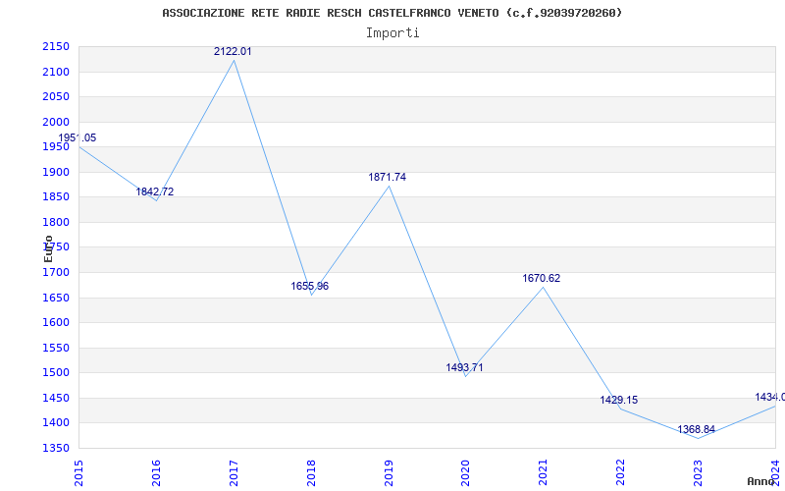Click the 2150 y-axis tick label
The image size is (785, 491).
[x=56, y=46]
